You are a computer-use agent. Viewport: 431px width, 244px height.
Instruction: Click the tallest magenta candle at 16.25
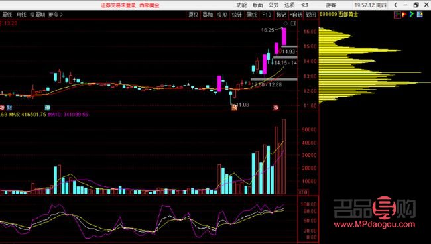[284, 36]
